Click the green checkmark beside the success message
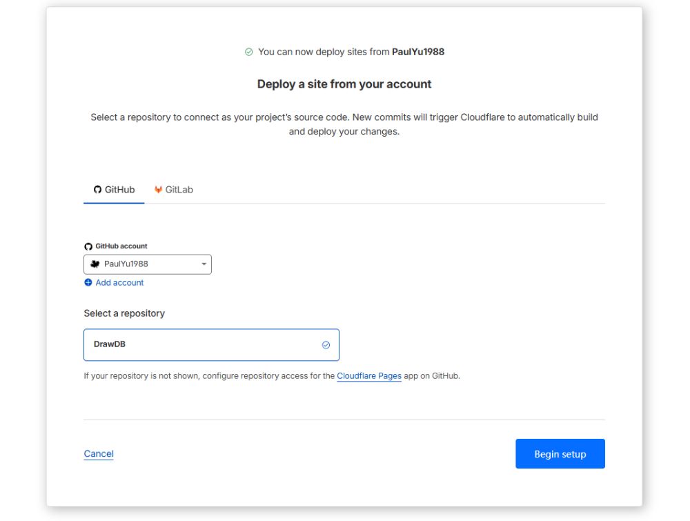 coord(248,51)
